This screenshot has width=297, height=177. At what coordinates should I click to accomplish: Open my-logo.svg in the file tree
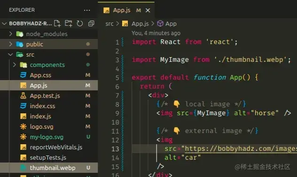[x=49, y=137]
